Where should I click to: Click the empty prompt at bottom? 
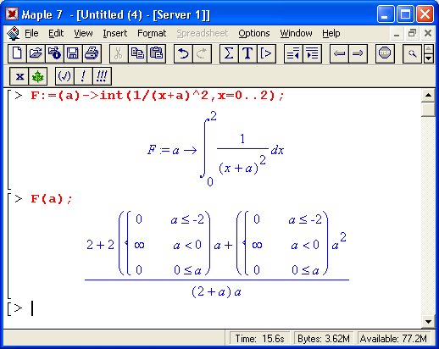coord(32,307)
